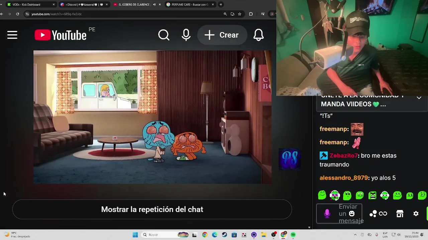Image resolution: width=428 pixels, height=240 pixels.
Task: Close the PERFUME CARS tab
Action: pyautogui.click(x=213, y=5)
